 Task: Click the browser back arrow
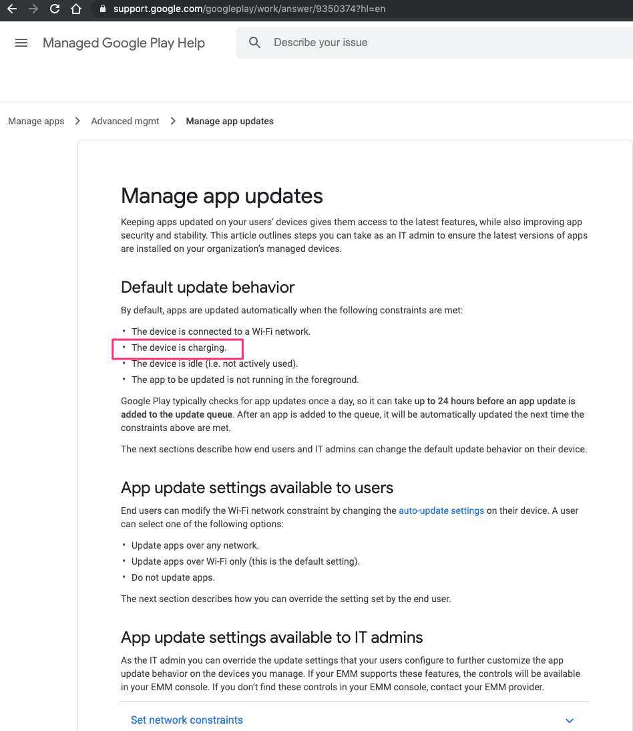tap(11, 9)
